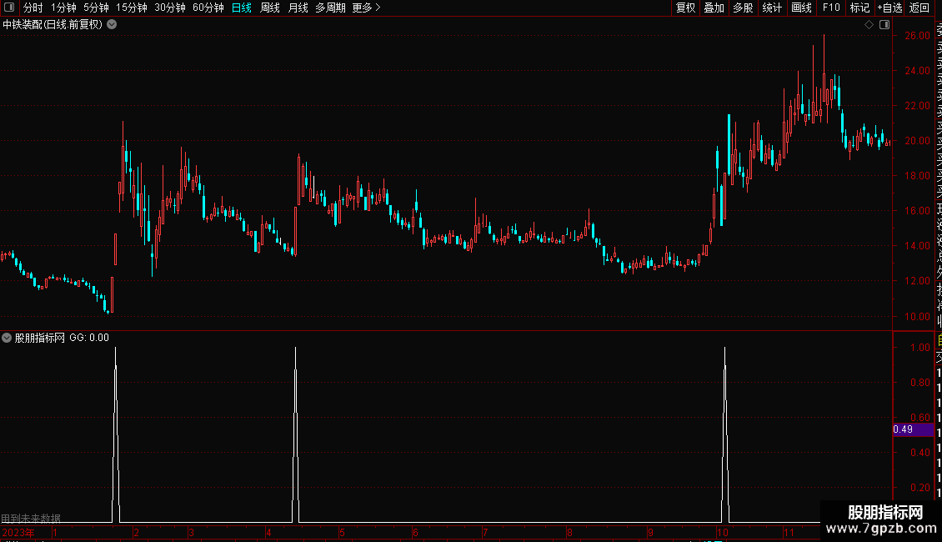The image size is (942, 542).
Task: Expand the 中铁装配 title dropdown arrow
Action: (x=112, y=25)
